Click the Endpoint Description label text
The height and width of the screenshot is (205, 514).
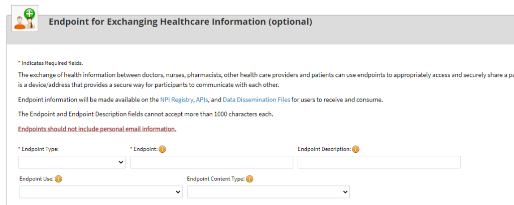tap(324, 149)
